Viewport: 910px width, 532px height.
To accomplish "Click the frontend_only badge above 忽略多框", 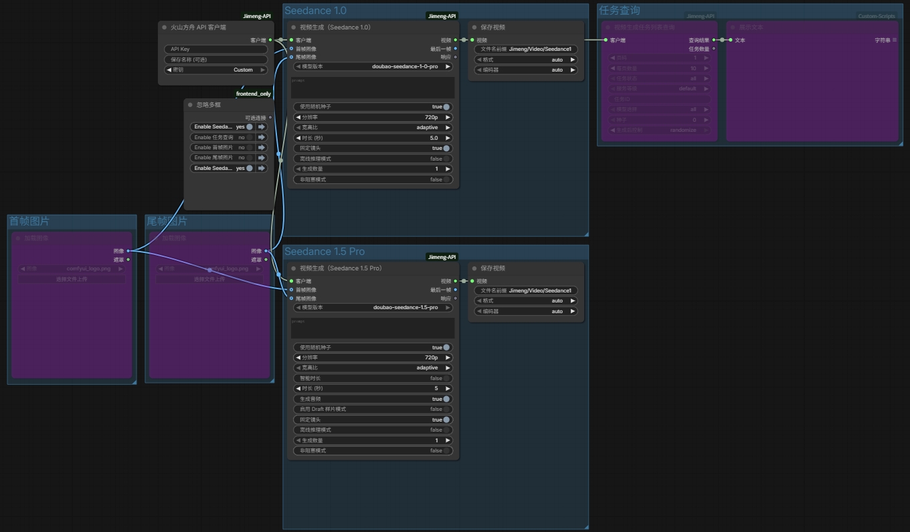I will [254, 94].
